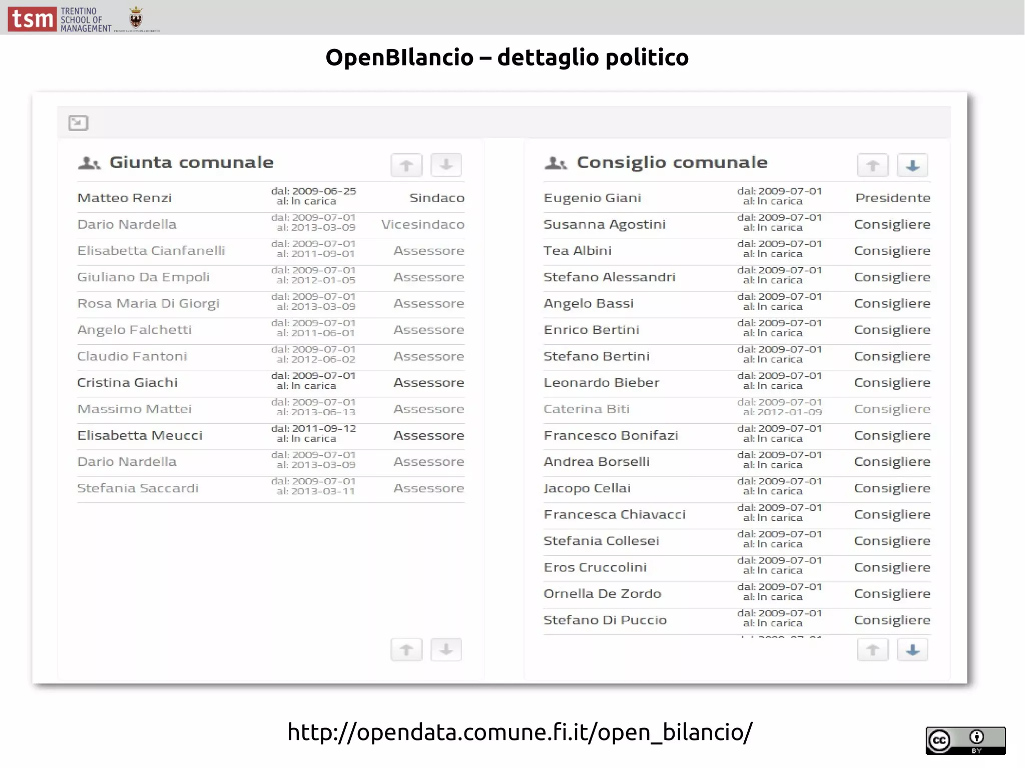This screenshot has width=1025, height=768.
Task: Click the tsm Trentino School of Management logo
Action: click(60, 19)
